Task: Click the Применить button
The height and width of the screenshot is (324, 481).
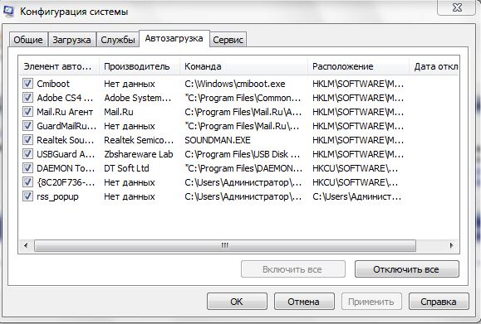Action: pyautogui.click(x=371, y=302)
